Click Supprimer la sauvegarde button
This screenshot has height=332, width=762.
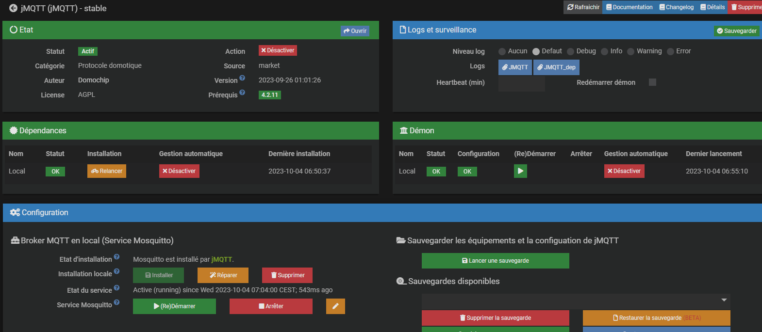pyautogui.click(x=495, y=318)
